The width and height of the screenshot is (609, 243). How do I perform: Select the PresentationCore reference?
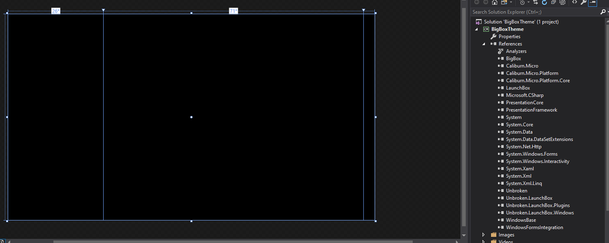tap(524, 103)
